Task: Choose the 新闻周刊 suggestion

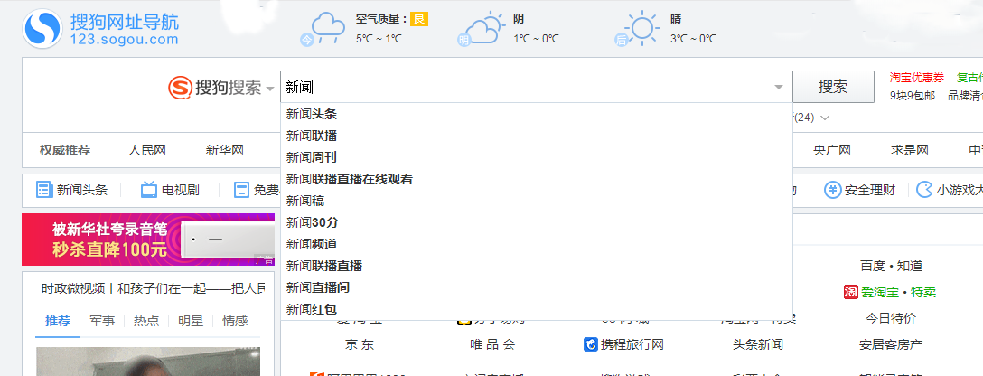Action: 312,157
